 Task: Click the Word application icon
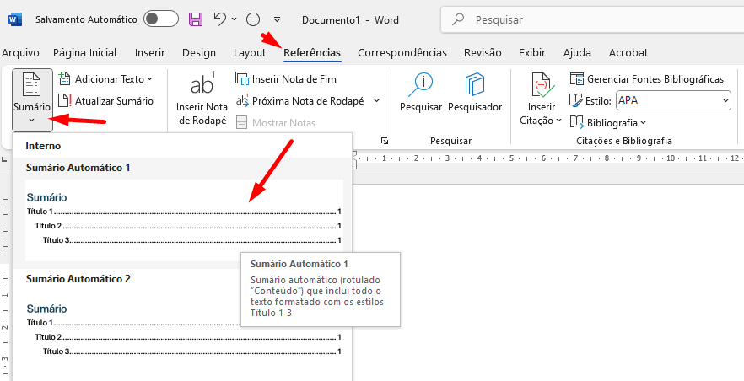pyautogui.click(x=13, y=19)
